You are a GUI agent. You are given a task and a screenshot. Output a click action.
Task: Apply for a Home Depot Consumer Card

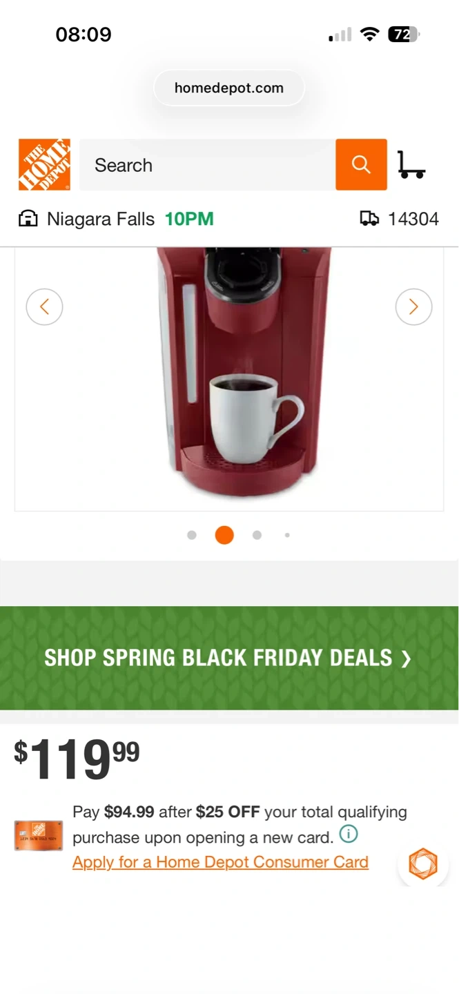click(220, 862)
